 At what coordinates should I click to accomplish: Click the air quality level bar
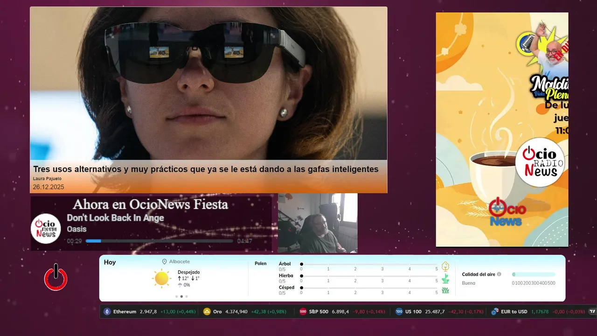click(x=534, y=274)
